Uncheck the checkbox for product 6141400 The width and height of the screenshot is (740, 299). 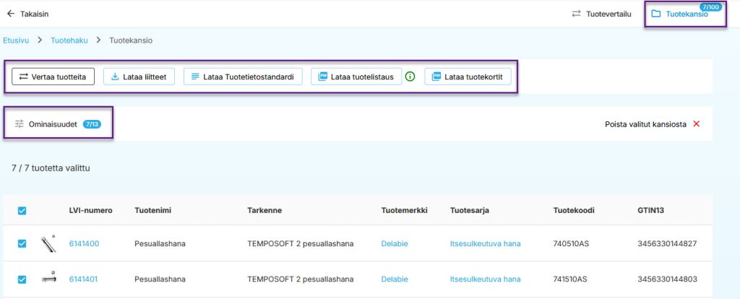22,243
